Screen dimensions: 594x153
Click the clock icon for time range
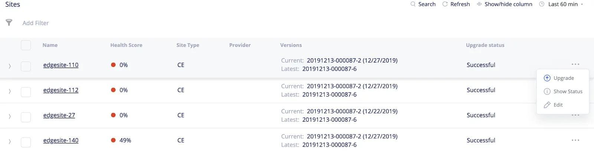pyautogui.click(x=542, y=4)
